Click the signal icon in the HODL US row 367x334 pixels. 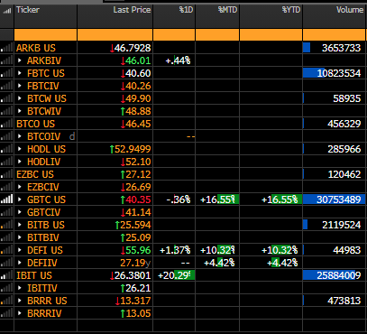[x=6, y=149]
